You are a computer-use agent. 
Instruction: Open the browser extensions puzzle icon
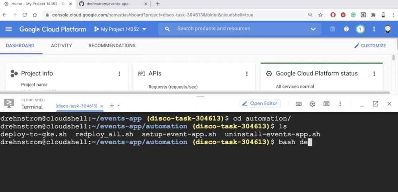click(373, 15)
